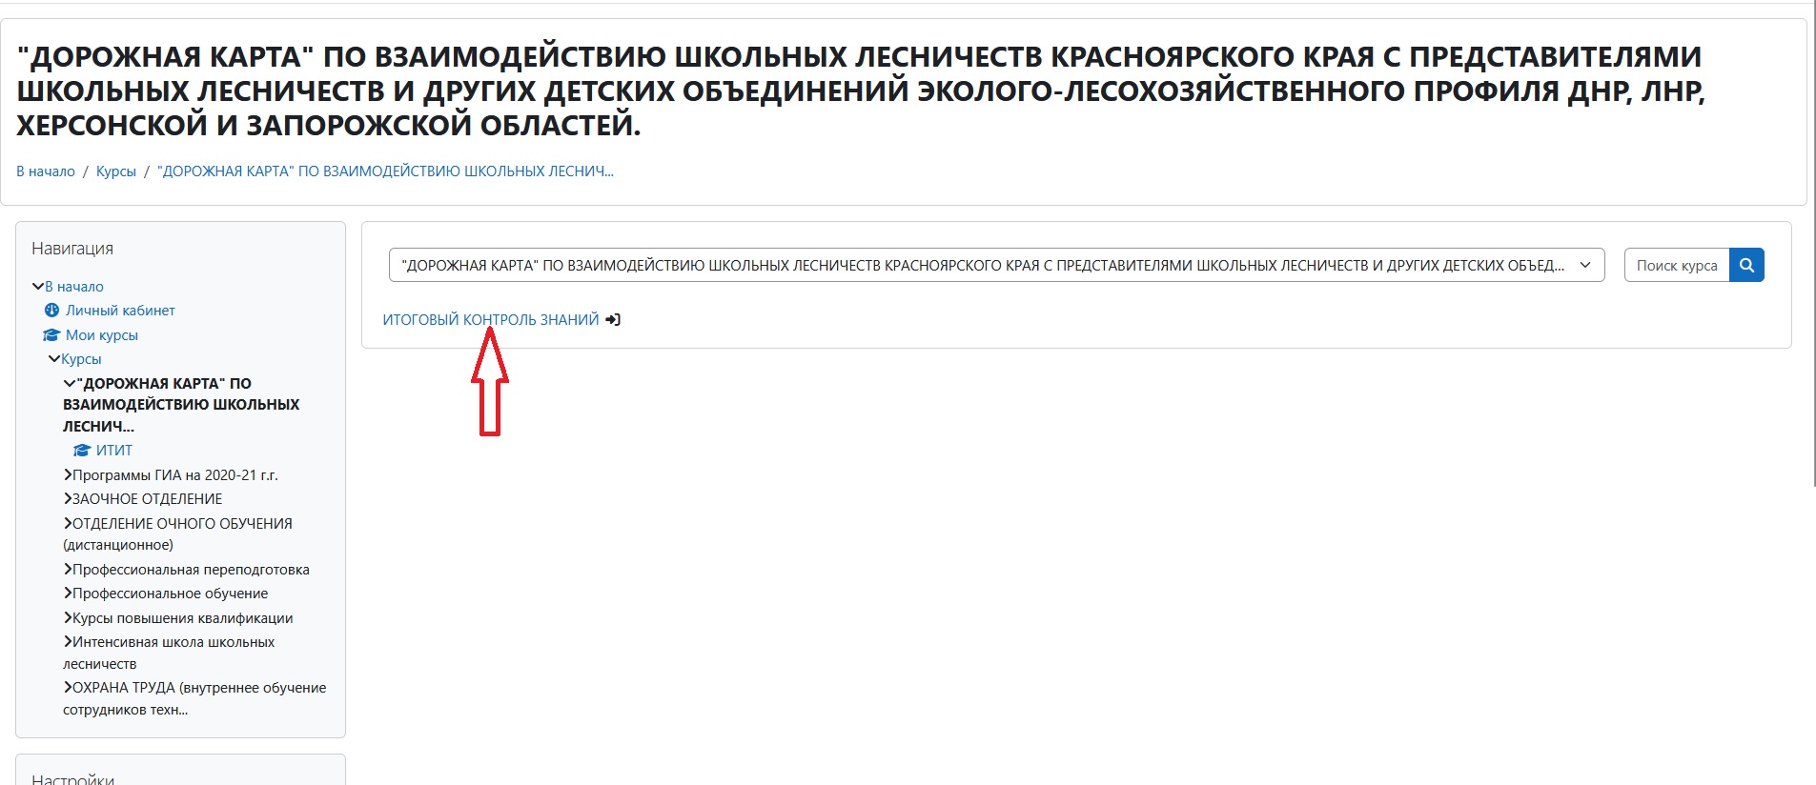Click the Личный кабинет dashboard icon
This screenshot has height=785, width=1816.
coord(52,311)
